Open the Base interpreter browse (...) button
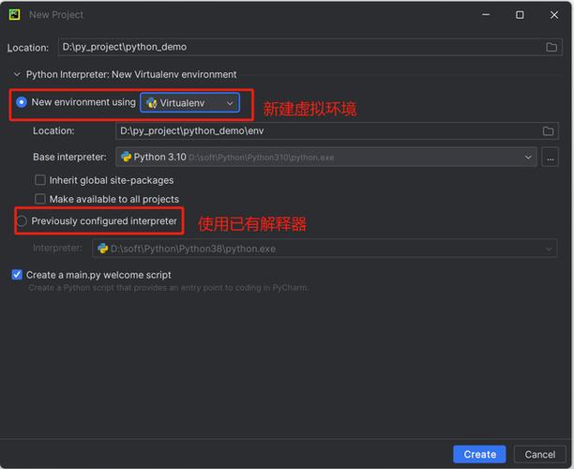This screenshot has height=469, width=574. [550, 158]
